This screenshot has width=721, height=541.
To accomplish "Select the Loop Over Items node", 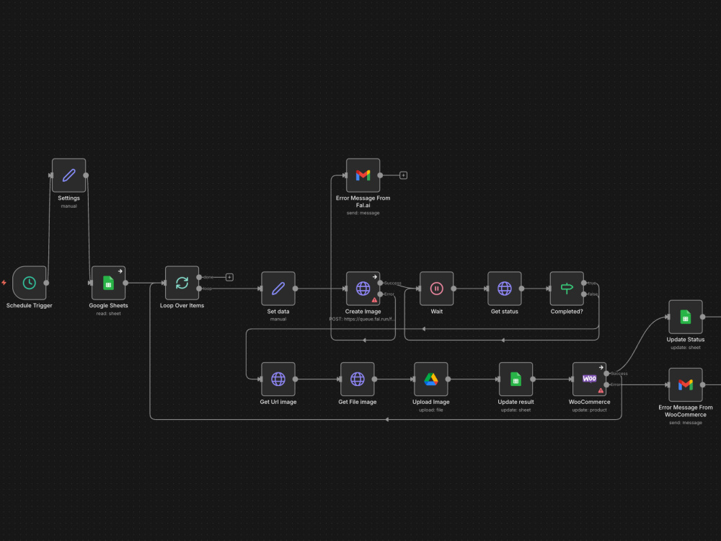I will [182, 283].
